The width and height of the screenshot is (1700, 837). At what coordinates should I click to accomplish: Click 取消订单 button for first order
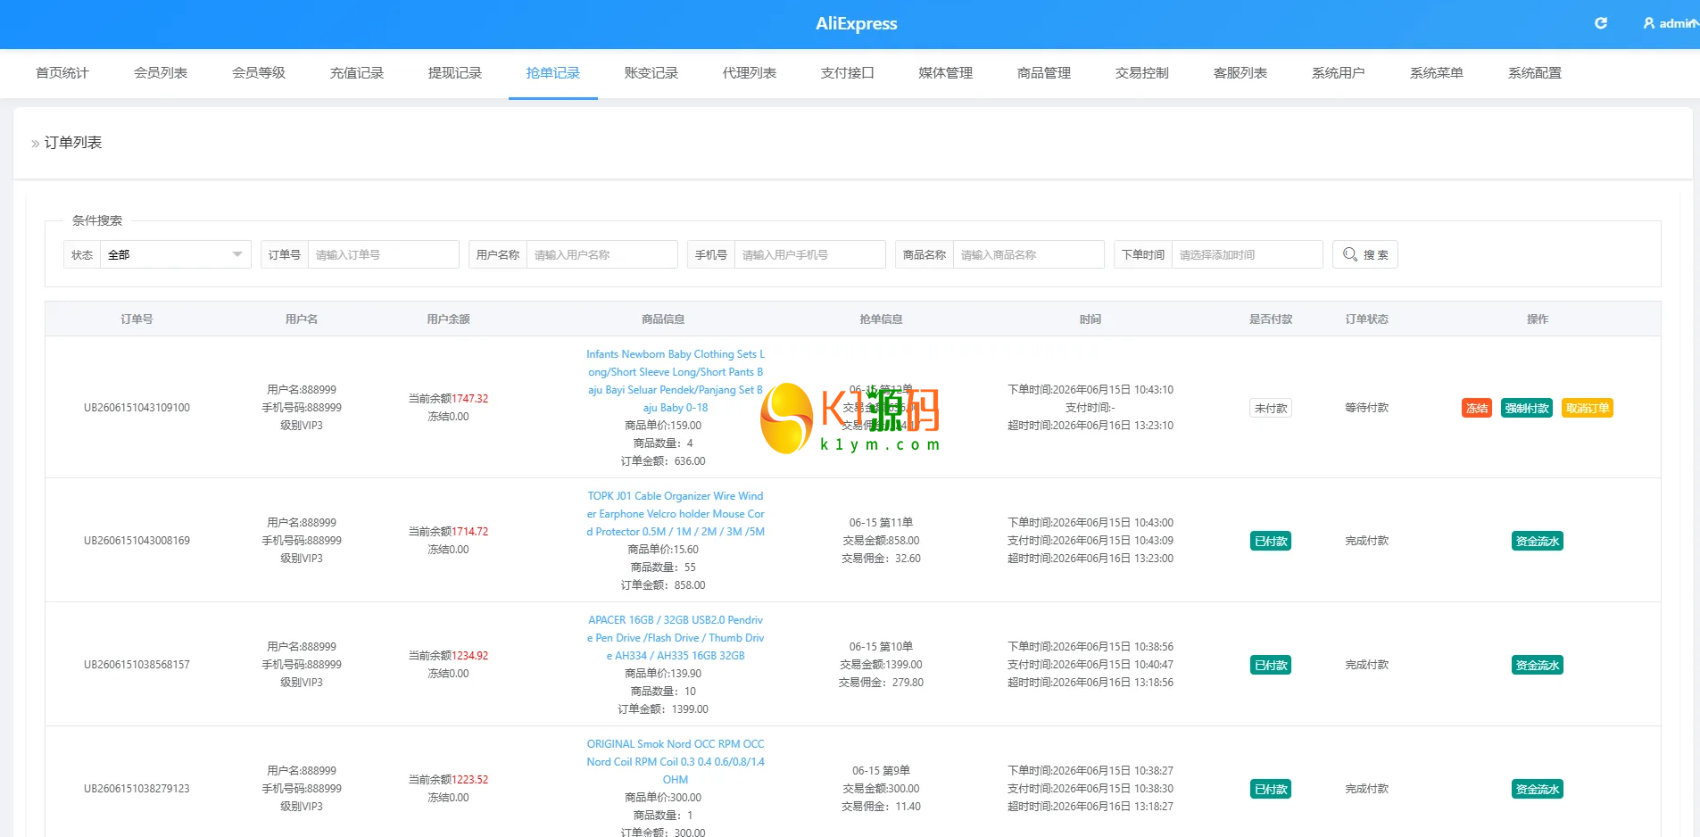[1588, 408]
